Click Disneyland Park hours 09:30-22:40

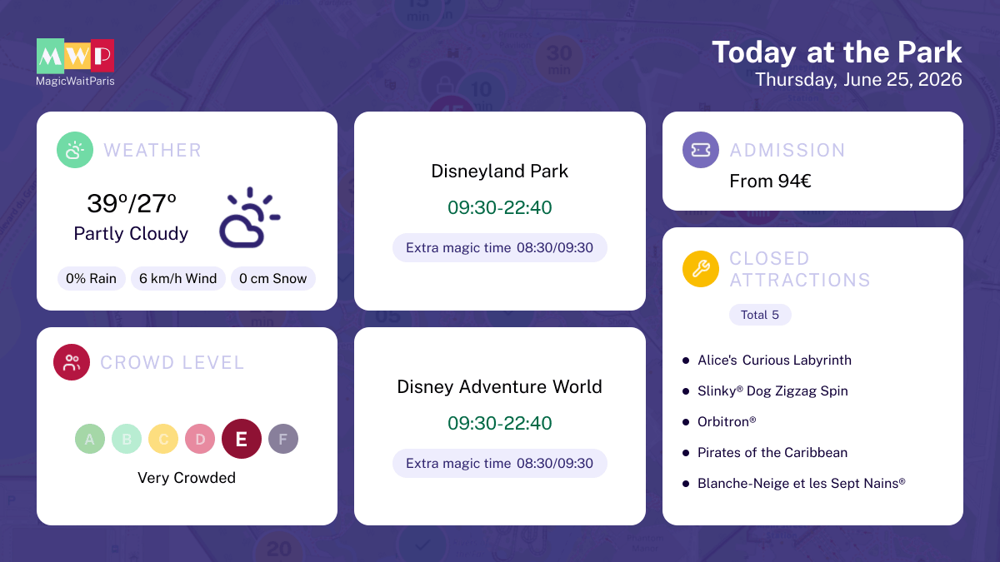500,207
